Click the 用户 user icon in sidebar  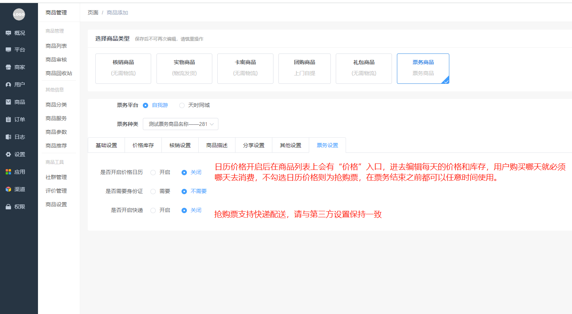[x=8, y=85]
